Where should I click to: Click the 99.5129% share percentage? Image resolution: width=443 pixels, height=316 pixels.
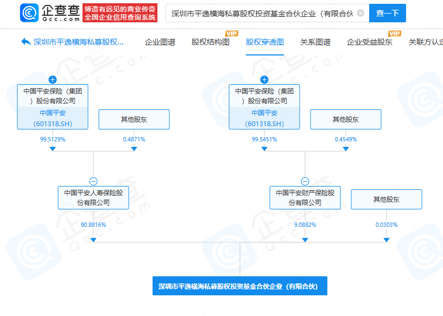(x=53, y=139)
